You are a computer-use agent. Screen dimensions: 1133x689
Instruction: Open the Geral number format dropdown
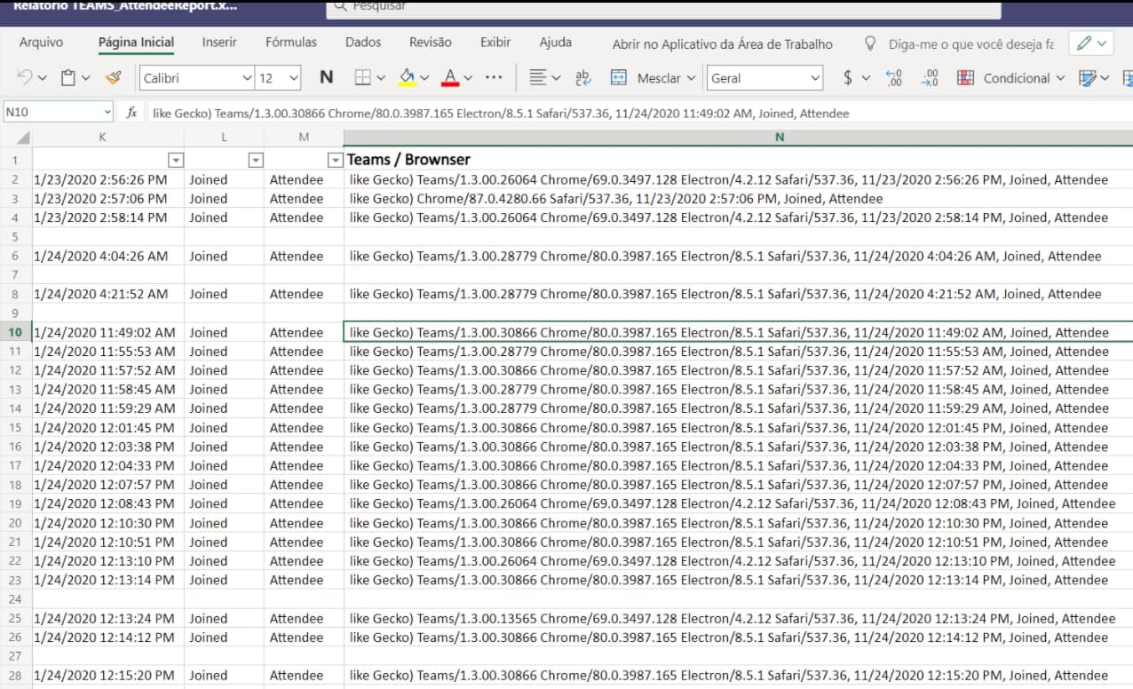click(764, 78)
